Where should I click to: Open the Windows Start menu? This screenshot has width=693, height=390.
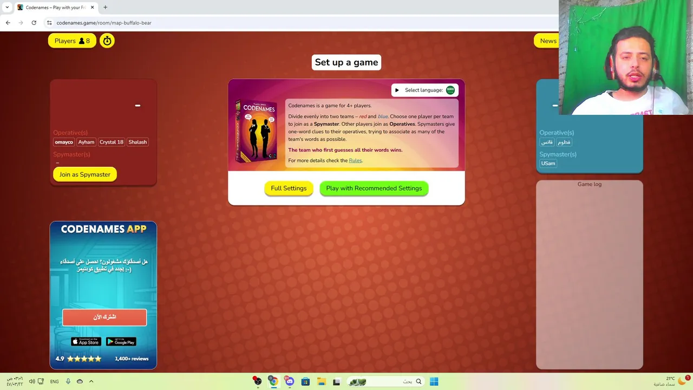tap(434, 381)
